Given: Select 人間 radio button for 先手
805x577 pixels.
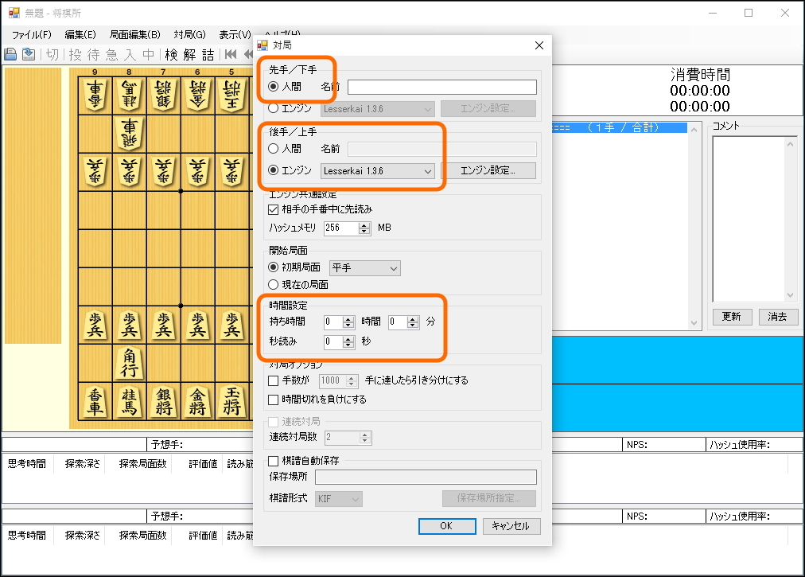Looking at the screenshot, I should 274,86.
